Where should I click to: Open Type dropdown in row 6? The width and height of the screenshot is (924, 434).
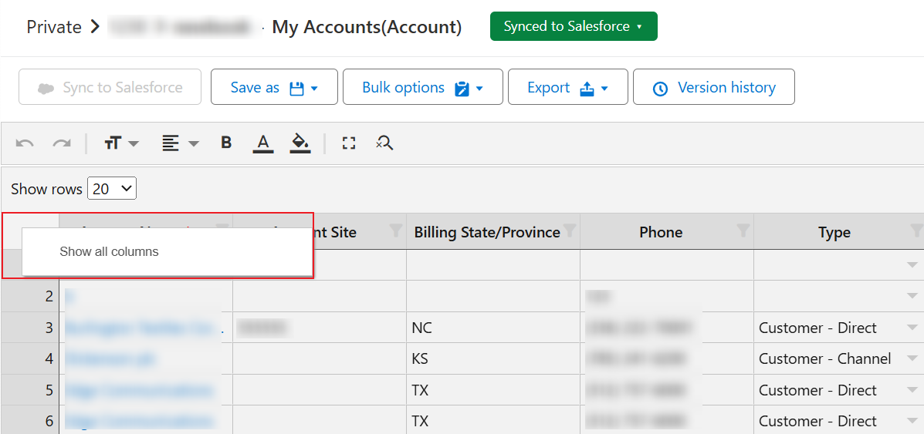pos(912,421)
